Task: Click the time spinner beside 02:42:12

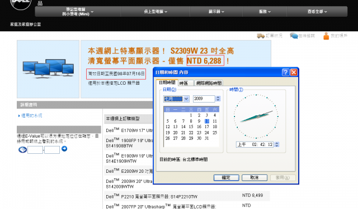Action: click(x=277, y=144)
